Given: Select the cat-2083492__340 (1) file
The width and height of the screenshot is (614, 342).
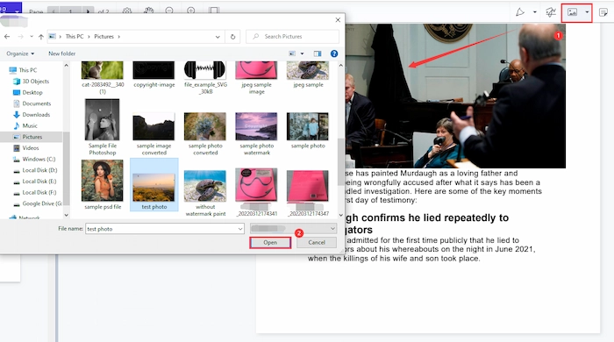Looking at the screenshot, I should click(103, 78).
